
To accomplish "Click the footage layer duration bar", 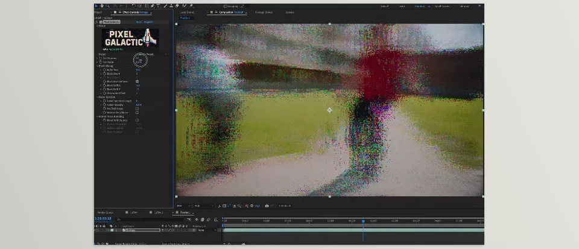I will (x=353, y=230).
